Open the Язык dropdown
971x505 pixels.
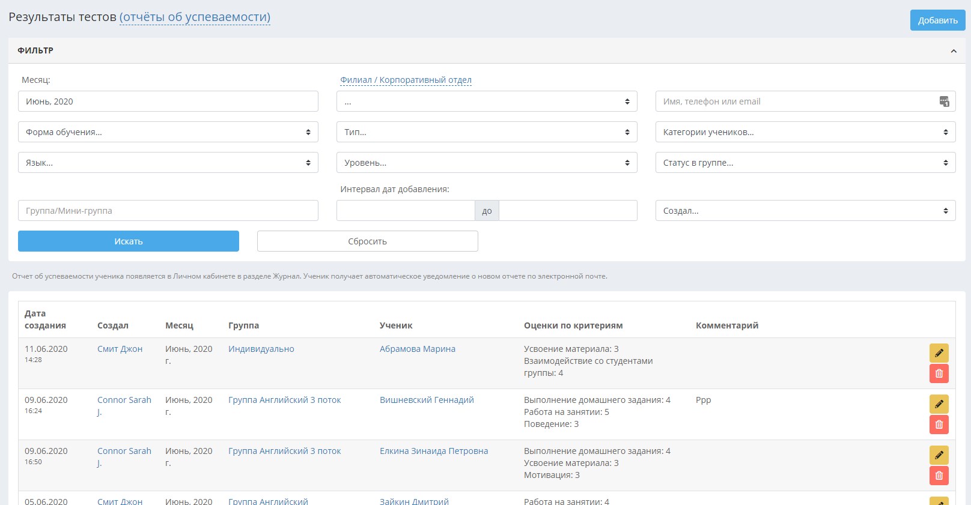168,163
